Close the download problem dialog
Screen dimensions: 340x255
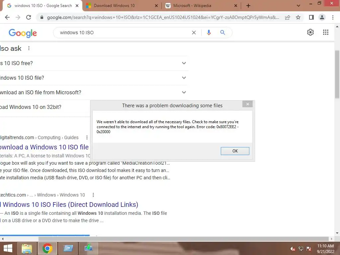[x=248, y=104]
